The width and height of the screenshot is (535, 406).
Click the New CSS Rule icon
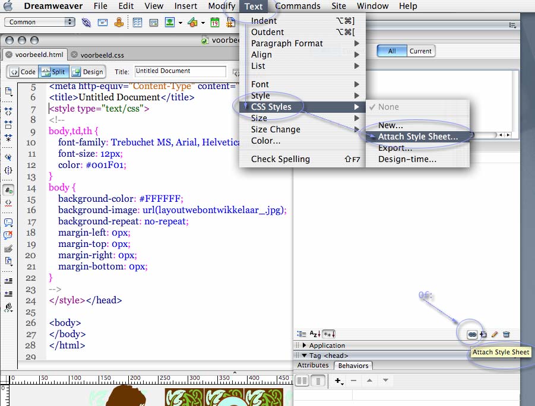tap(483, 334)
